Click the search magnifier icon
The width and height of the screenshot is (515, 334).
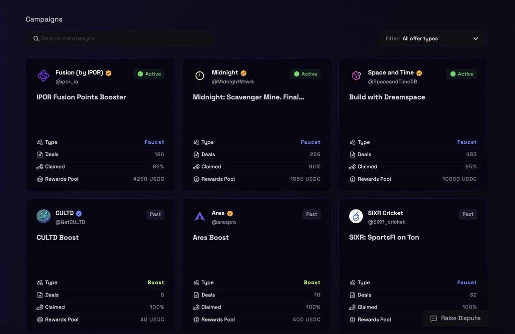tap(36, 38)
